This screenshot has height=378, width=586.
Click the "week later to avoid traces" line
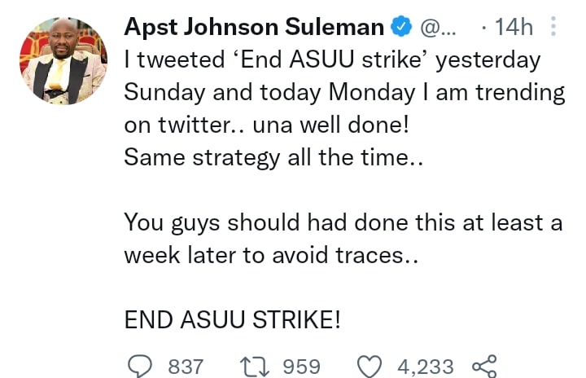[274, 255]
